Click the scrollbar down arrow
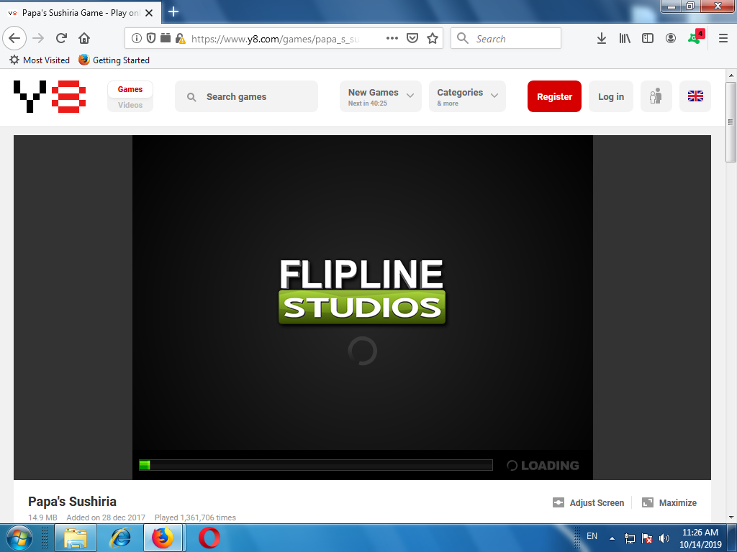Viewport: 737px width, 552px height. (x=731, y=517)
